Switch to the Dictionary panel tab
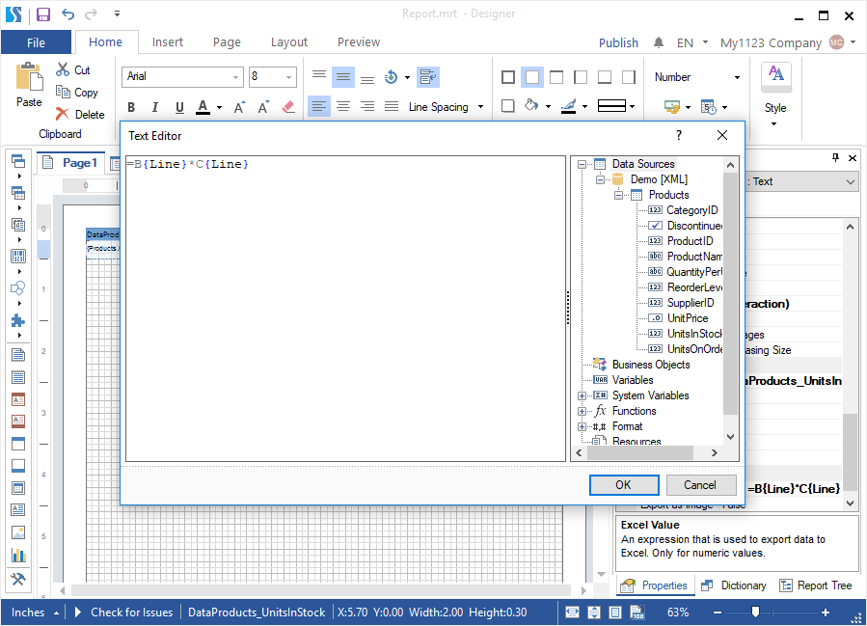This screenshot has height=626, width=867. coord(734,585)
